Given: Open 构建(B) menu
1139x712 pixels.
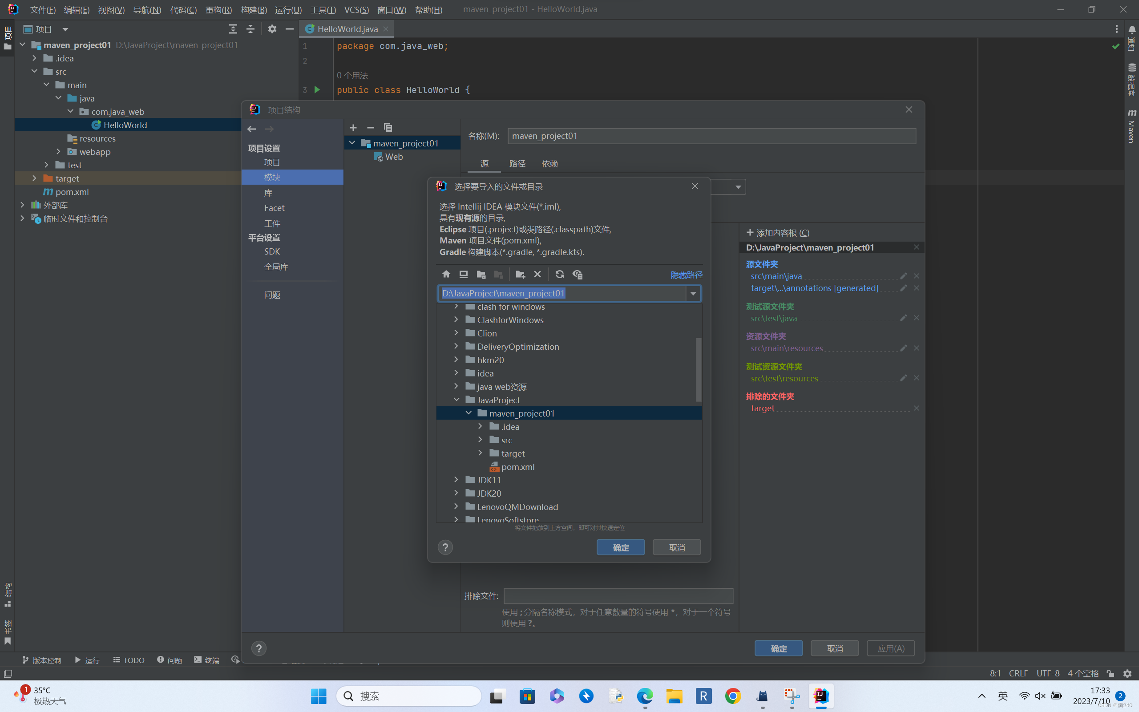Looking at the screenshot, I should pyautogui.click(x=254, y=9).
